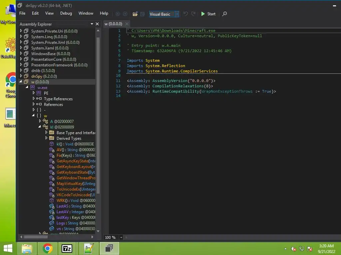Click the Save All toolbar icon
Screen dimensions: 341x255
[x=143, y=14]
